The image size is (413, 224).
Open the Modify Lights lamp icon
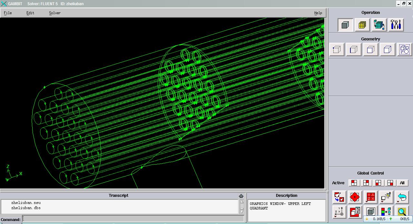coord(387,197)
